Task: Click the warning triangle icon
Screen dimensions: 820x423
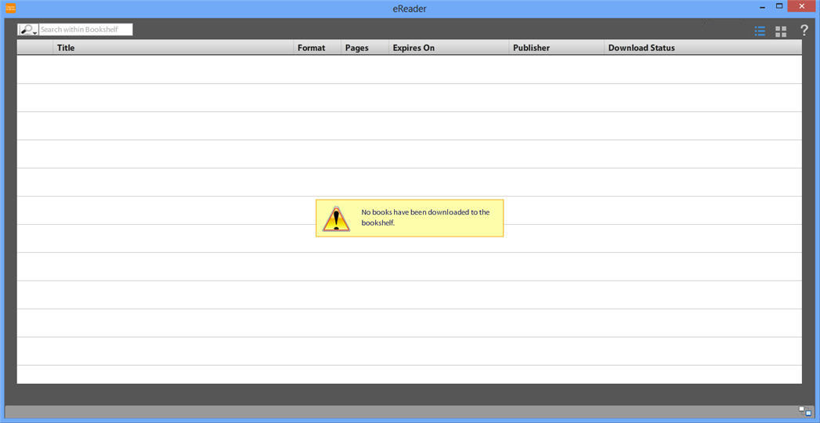Action: (336, 219)
